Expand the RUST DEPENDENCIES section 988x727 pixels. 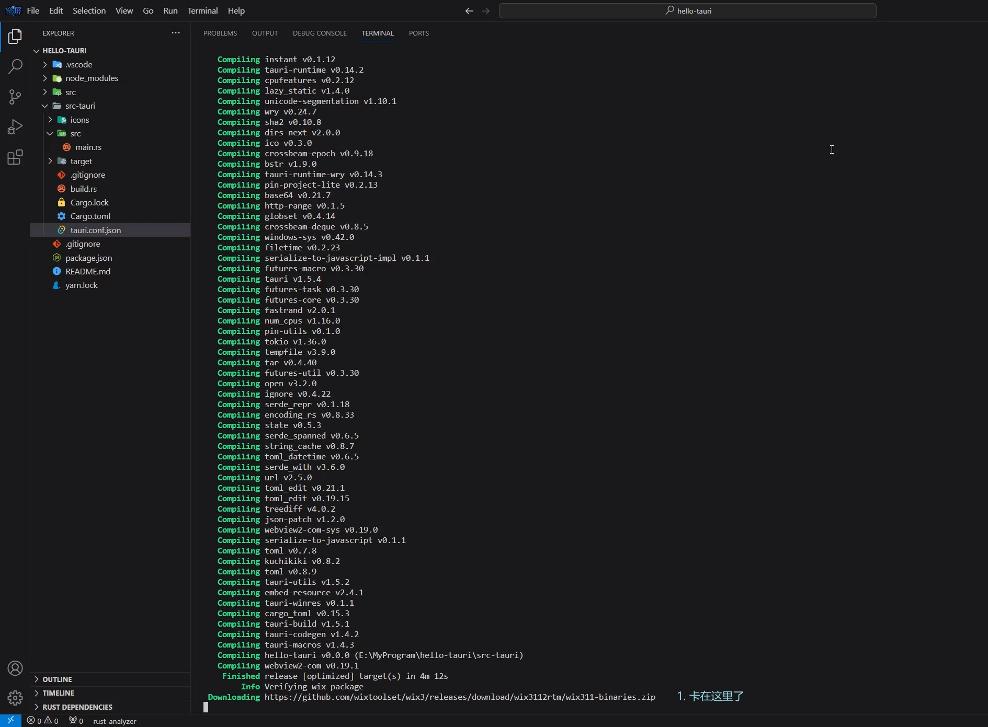click(77, 707)
